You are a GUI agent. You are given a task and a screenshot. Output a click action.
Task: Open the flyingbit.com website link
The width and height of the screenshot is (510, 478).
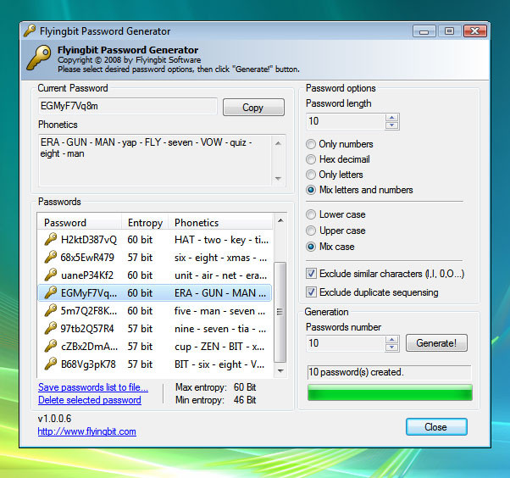point(87,431)
